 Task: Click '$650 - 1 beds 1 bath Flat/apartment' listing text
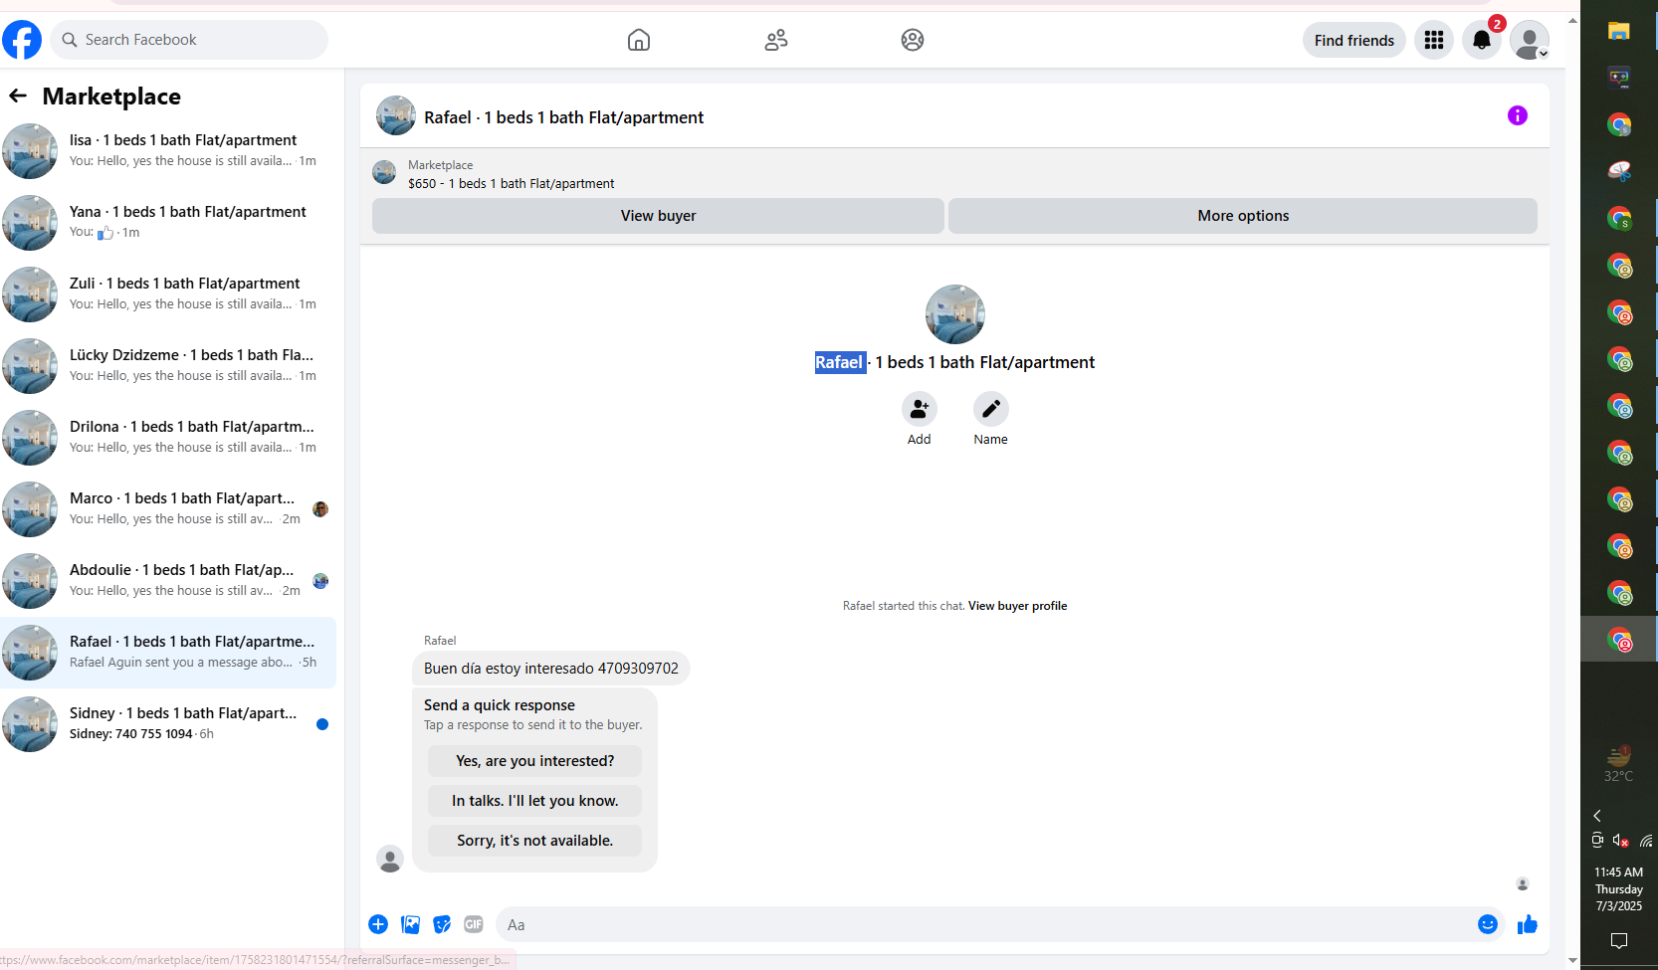(512, 184)
